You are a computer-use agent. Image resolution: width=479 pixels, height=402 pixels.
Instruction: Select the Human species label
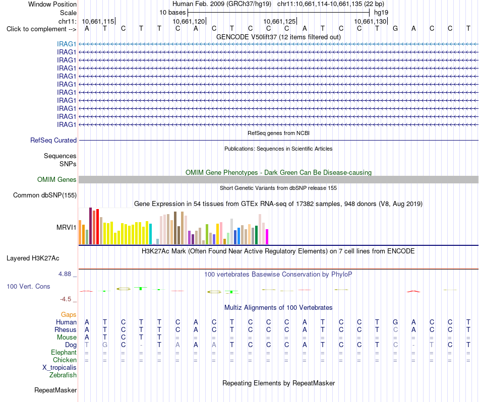(x=66, y=322)
